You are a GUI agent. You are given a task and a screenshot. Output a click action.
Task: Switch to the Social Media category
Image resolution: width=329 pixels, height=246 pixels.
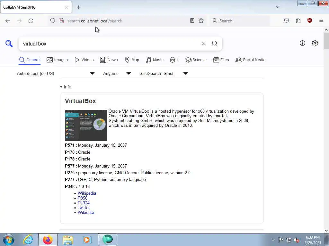(250, 60)
